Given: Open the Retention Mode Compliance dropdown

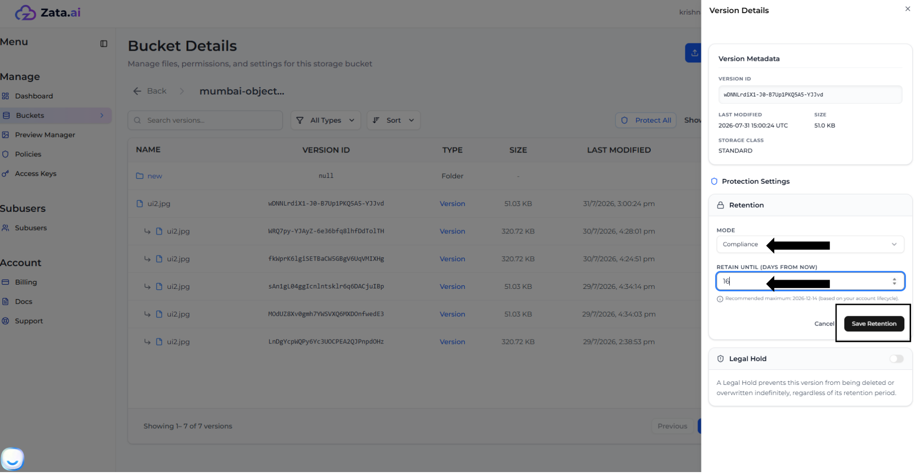Looking at the screenshot, I should coord(810,245).
